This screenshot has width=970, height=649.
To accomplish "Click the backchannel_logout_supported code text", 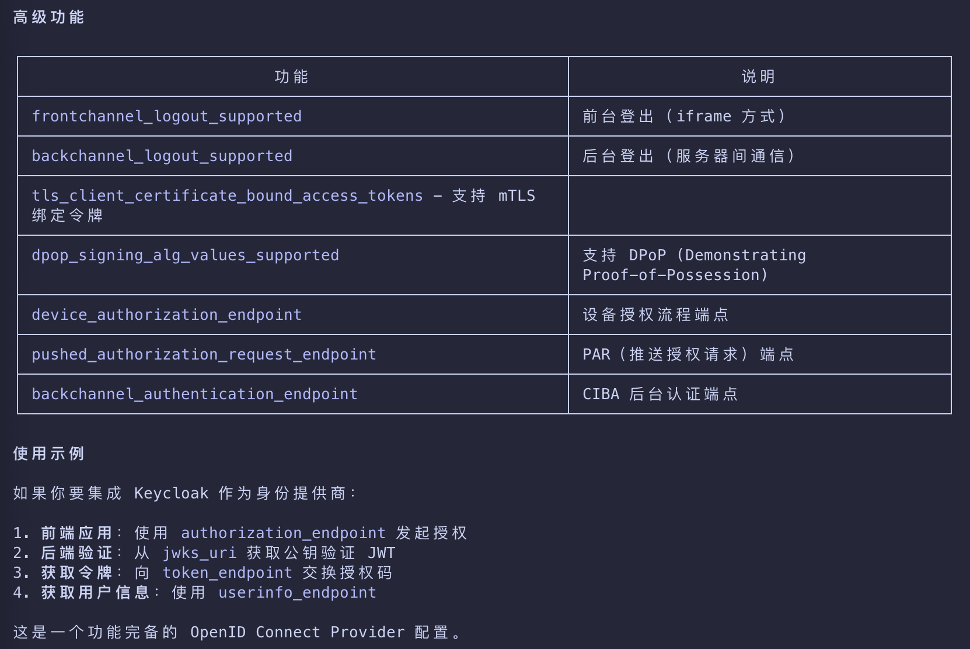I will [162, 156].
